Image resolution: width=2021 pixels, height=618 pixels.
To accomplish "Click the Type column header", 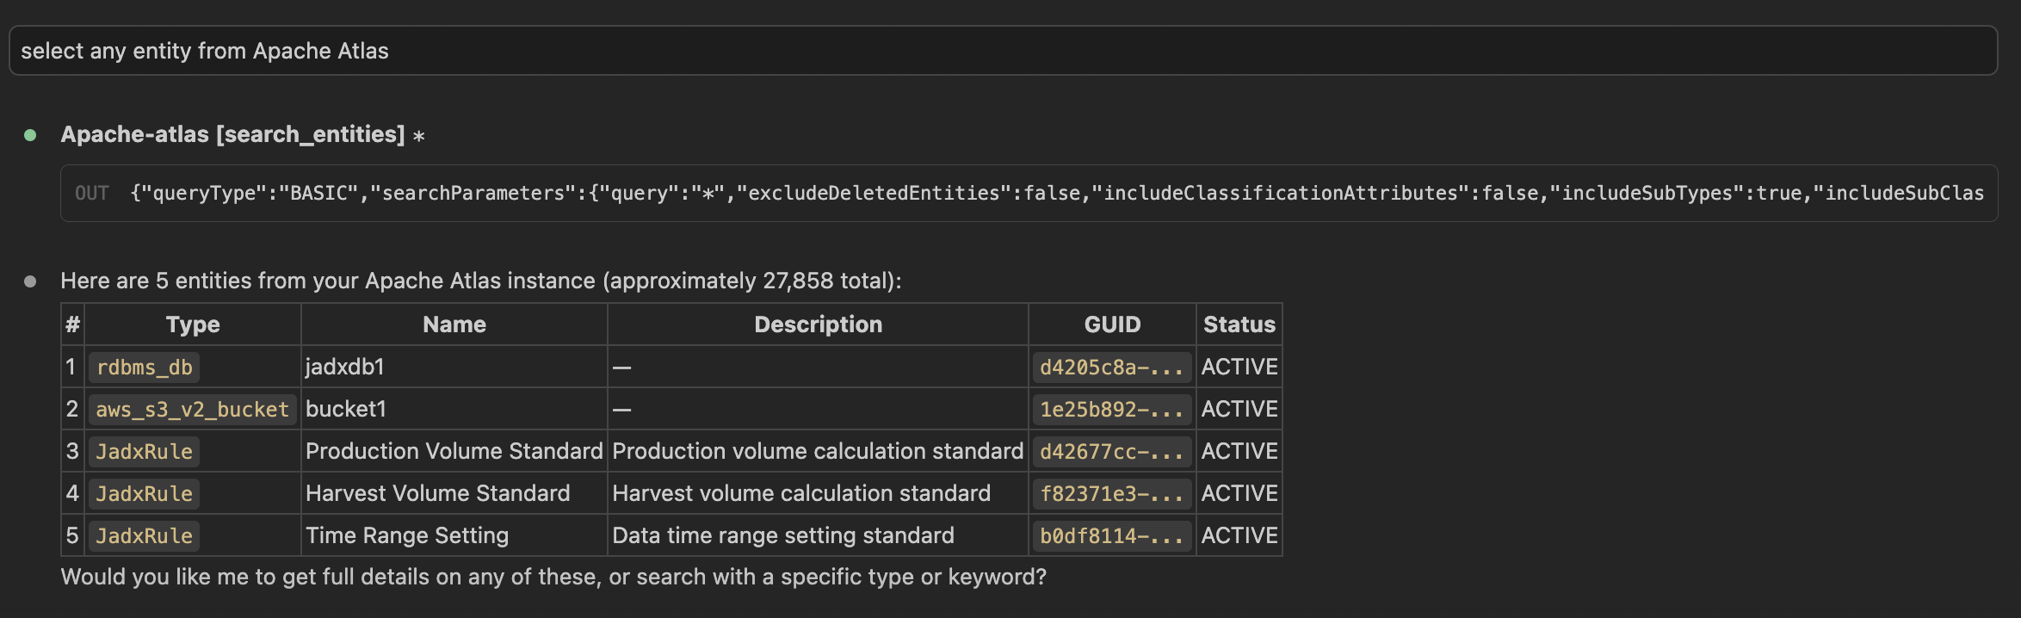I will coord(193,324).
